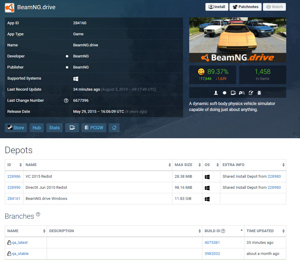Click the Watch button

pos(274,7)
